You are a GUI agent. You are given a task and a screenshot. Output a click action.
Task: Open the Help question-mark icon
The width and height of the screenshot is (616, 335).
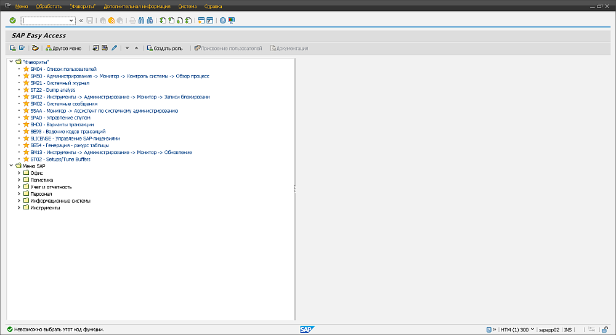click(223, 20)
